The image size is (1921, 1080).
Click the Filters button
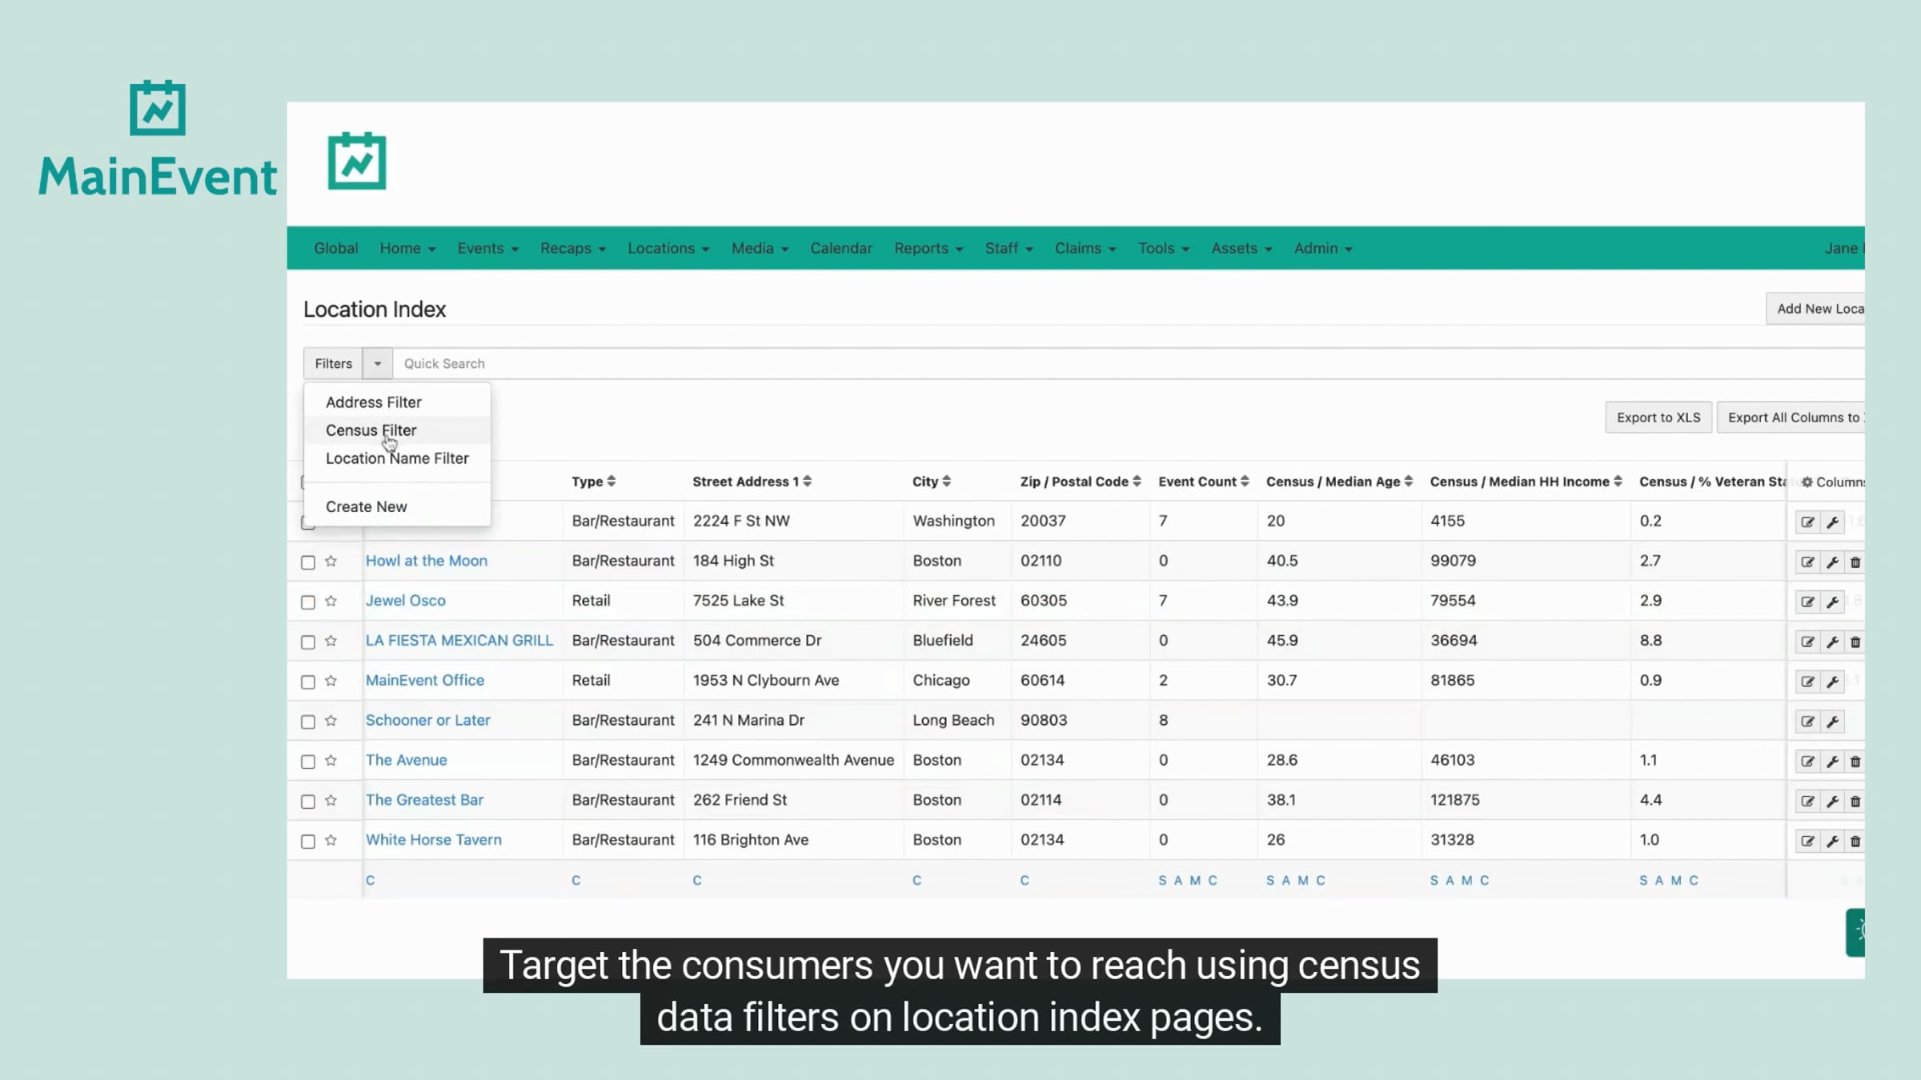click(x=333, y=363)
